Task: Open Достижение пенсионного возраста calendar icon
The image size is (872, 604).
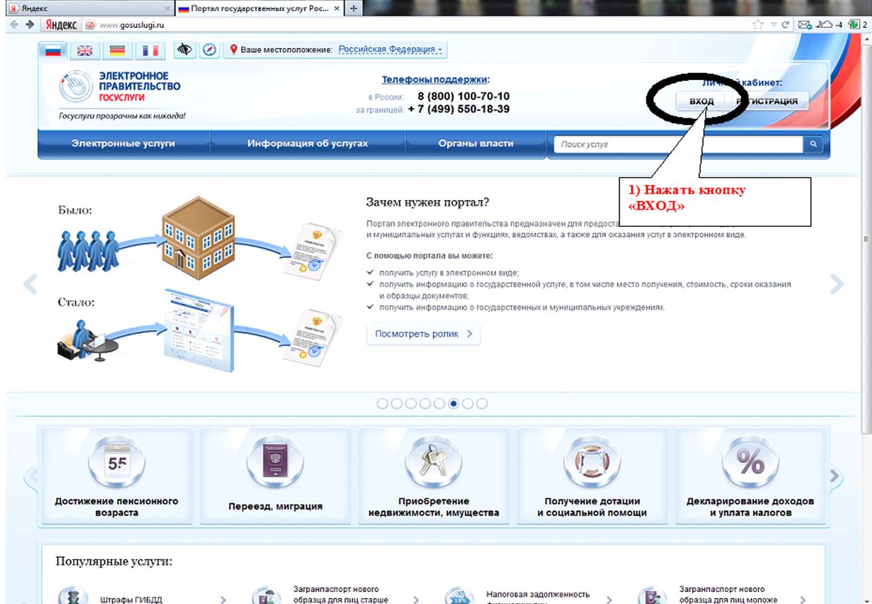Action: point(116,462)
